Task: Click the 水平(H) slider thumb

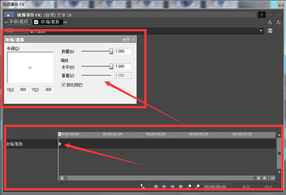Action: coord(111,66)
